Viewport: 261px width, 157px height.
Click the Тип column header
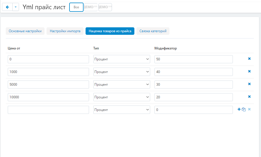click(x=96, y=48)
